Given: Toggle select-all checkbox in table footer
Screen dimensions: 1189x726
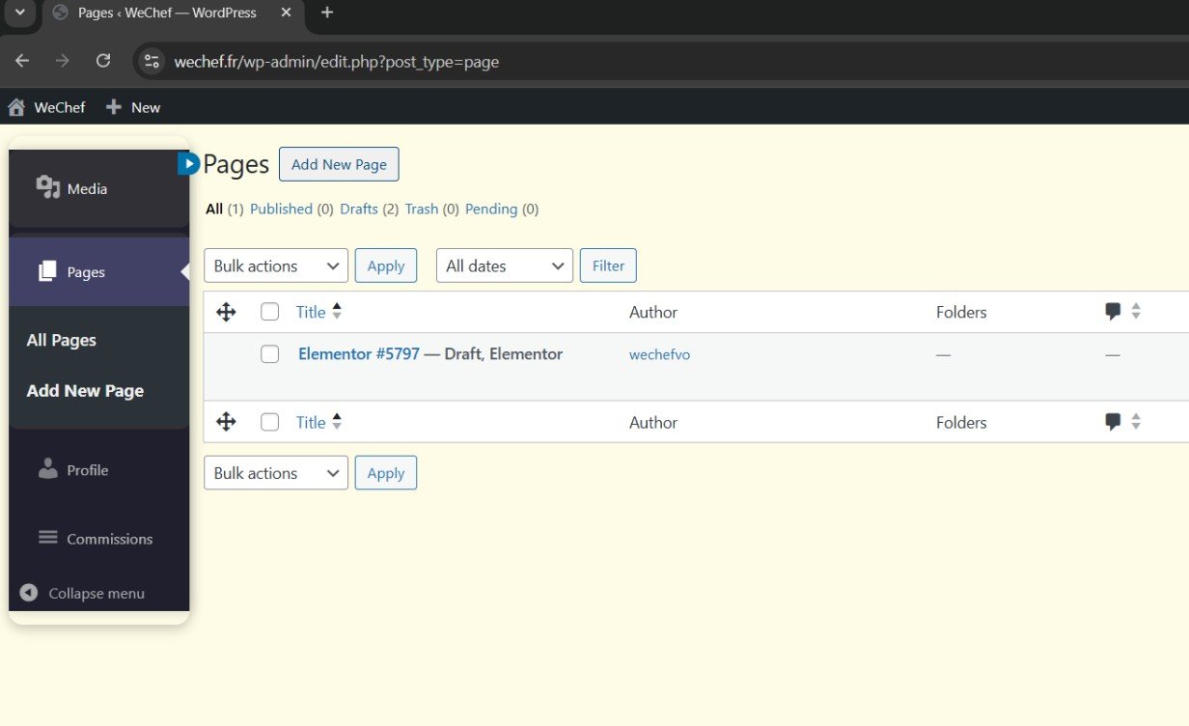Looking at the screenshot, I should coord(270,422).
